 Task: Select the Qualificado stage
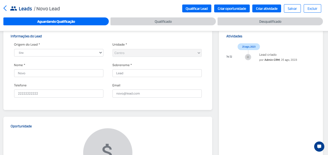click(x=163, y=21)
